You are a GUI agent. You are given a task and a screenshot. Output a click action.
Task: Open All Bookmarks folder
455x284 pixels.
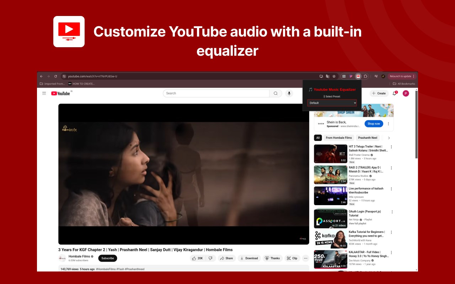point(404,84)
